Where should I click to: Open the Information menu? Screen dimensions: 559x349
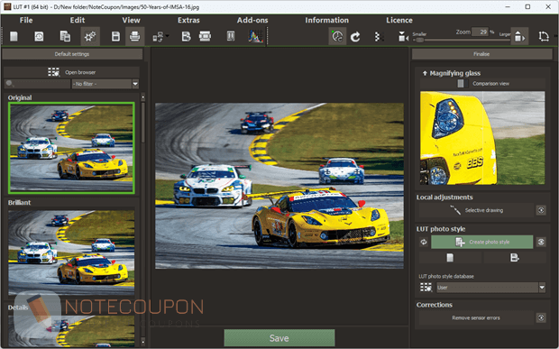tap(327, 21)
